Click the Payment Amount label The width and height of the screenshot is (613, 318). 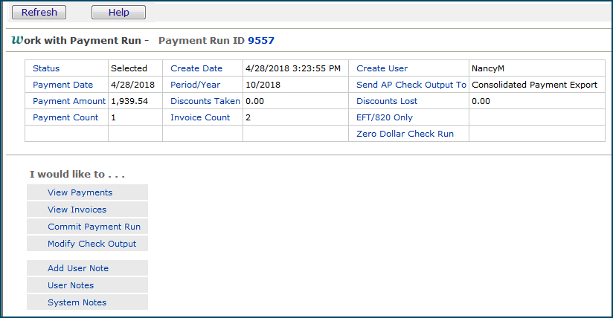(x=70, y=101)
